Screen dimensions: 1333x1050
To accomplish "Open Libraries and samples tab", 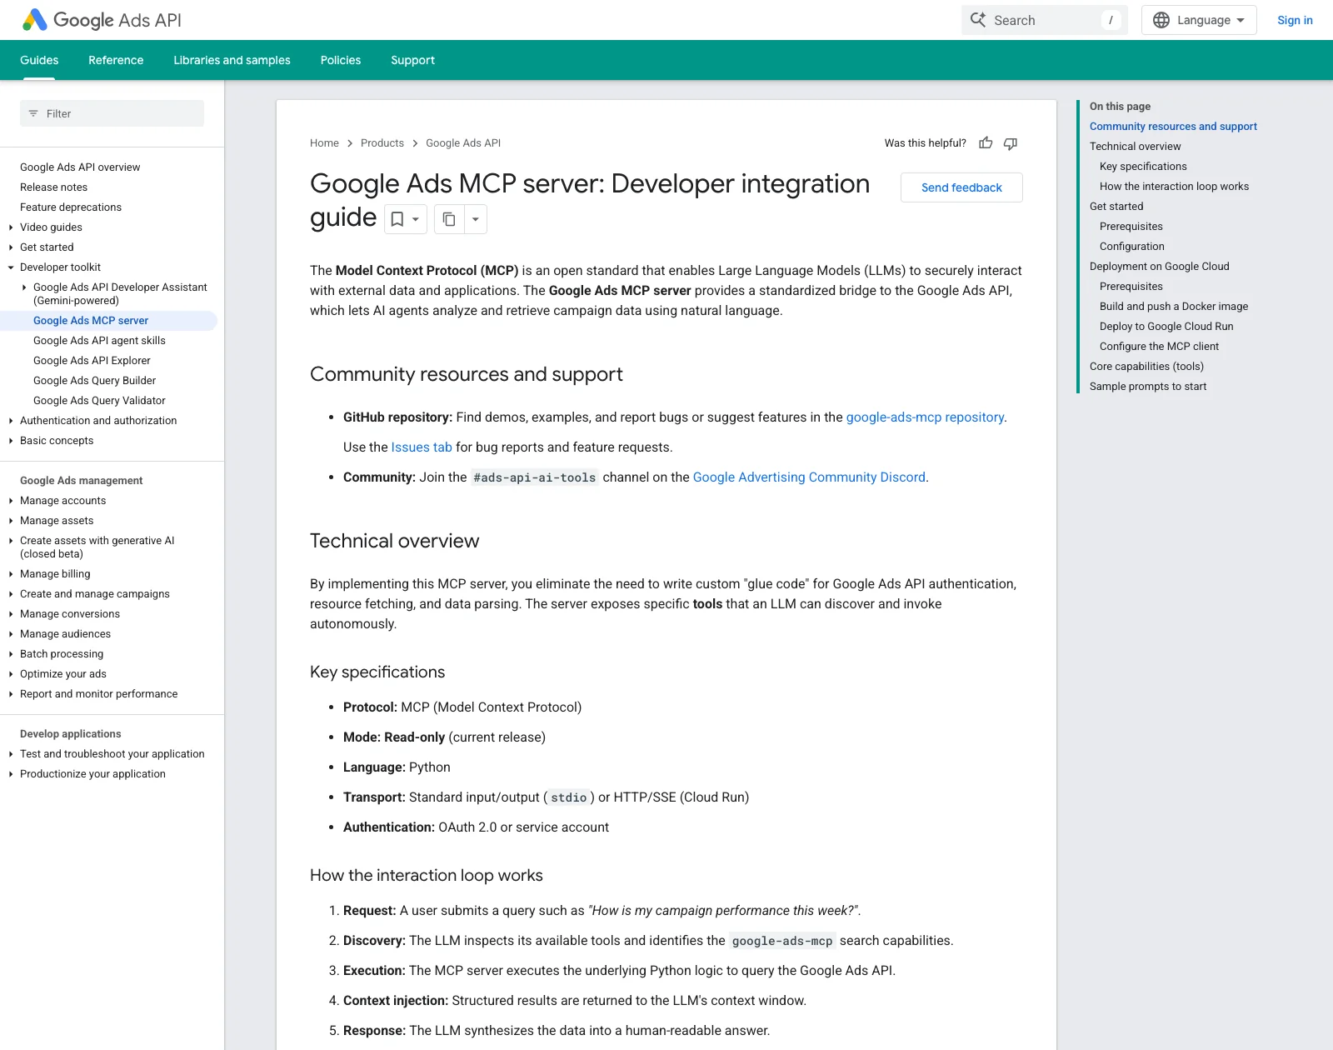I will [232, 60].
